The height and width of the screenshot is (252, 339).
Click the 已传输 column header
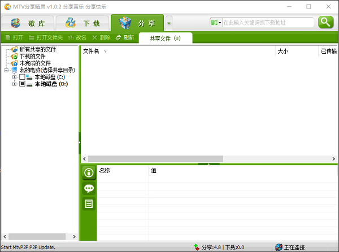click(x=328, y=51)
